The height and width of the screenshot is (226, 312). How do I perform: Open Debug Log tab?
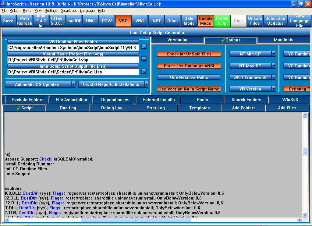[x=112, y=108]
